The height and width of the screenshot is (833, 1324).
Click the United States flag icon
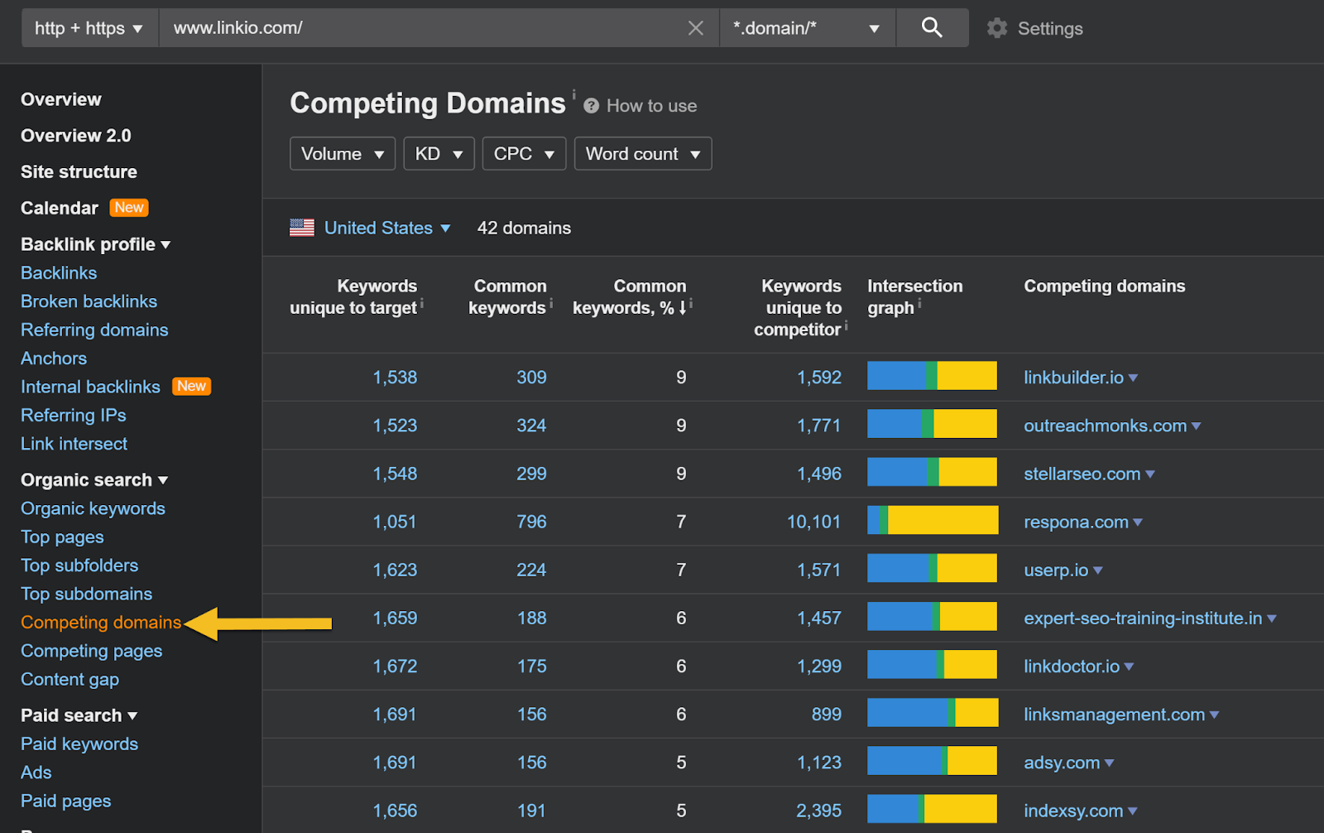[x=302, y=228]
